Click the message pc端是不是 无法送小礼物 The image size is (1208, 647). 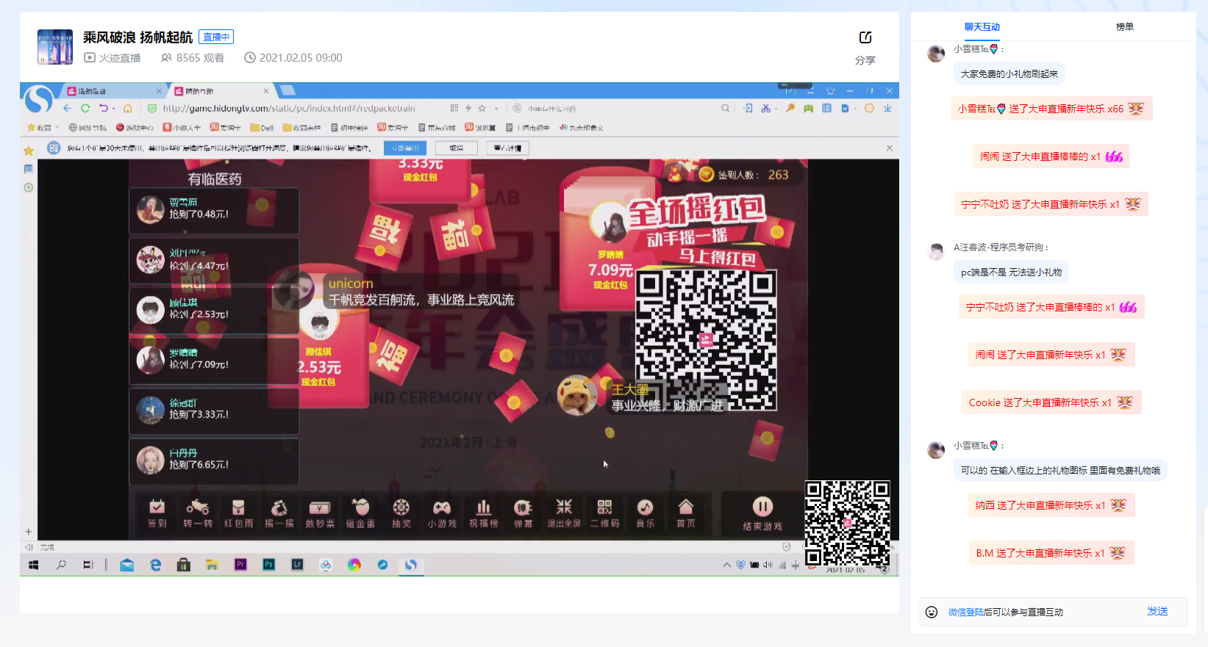1011,272
